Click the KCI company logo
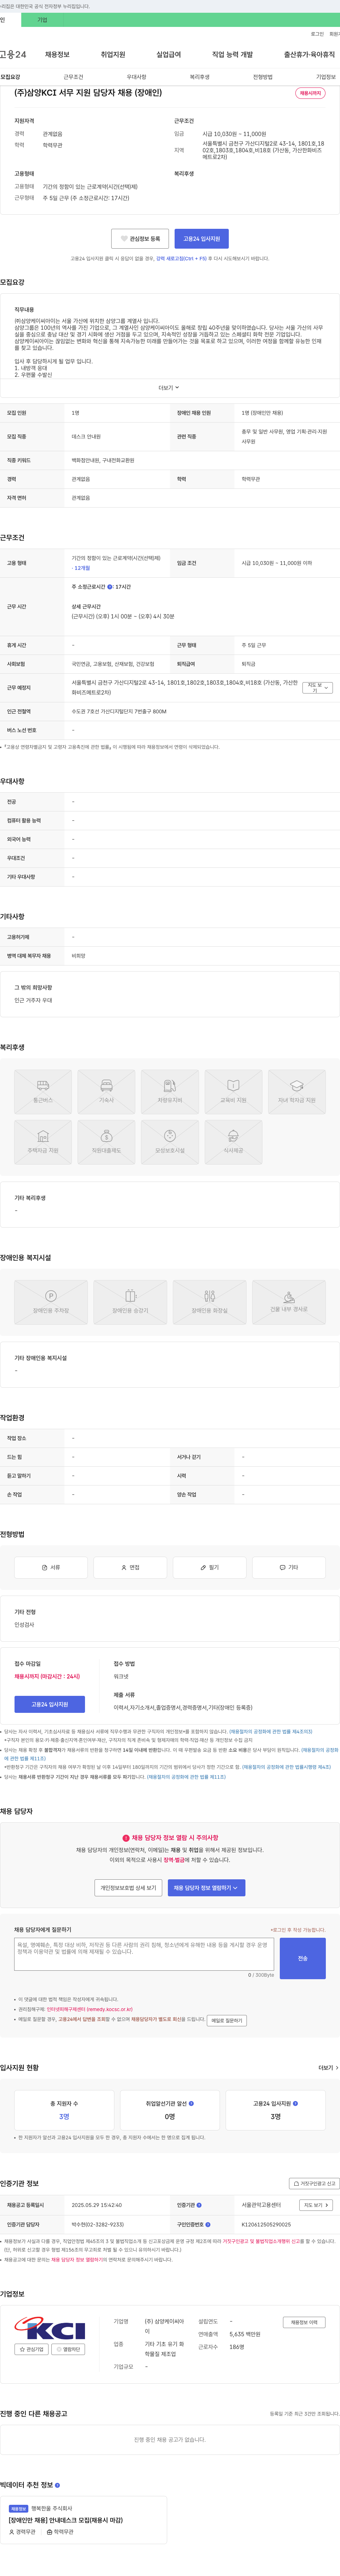 click(50, 2328)
